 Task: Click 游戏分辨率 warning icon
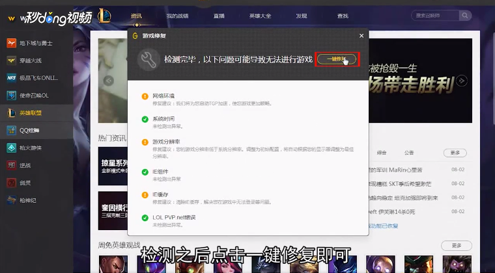(x=145, y=142)
